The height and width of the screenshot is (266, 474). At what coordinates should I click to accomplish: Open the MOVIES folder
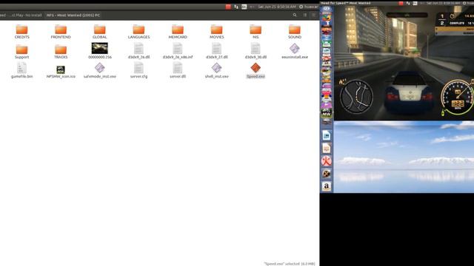coord(217,32)
